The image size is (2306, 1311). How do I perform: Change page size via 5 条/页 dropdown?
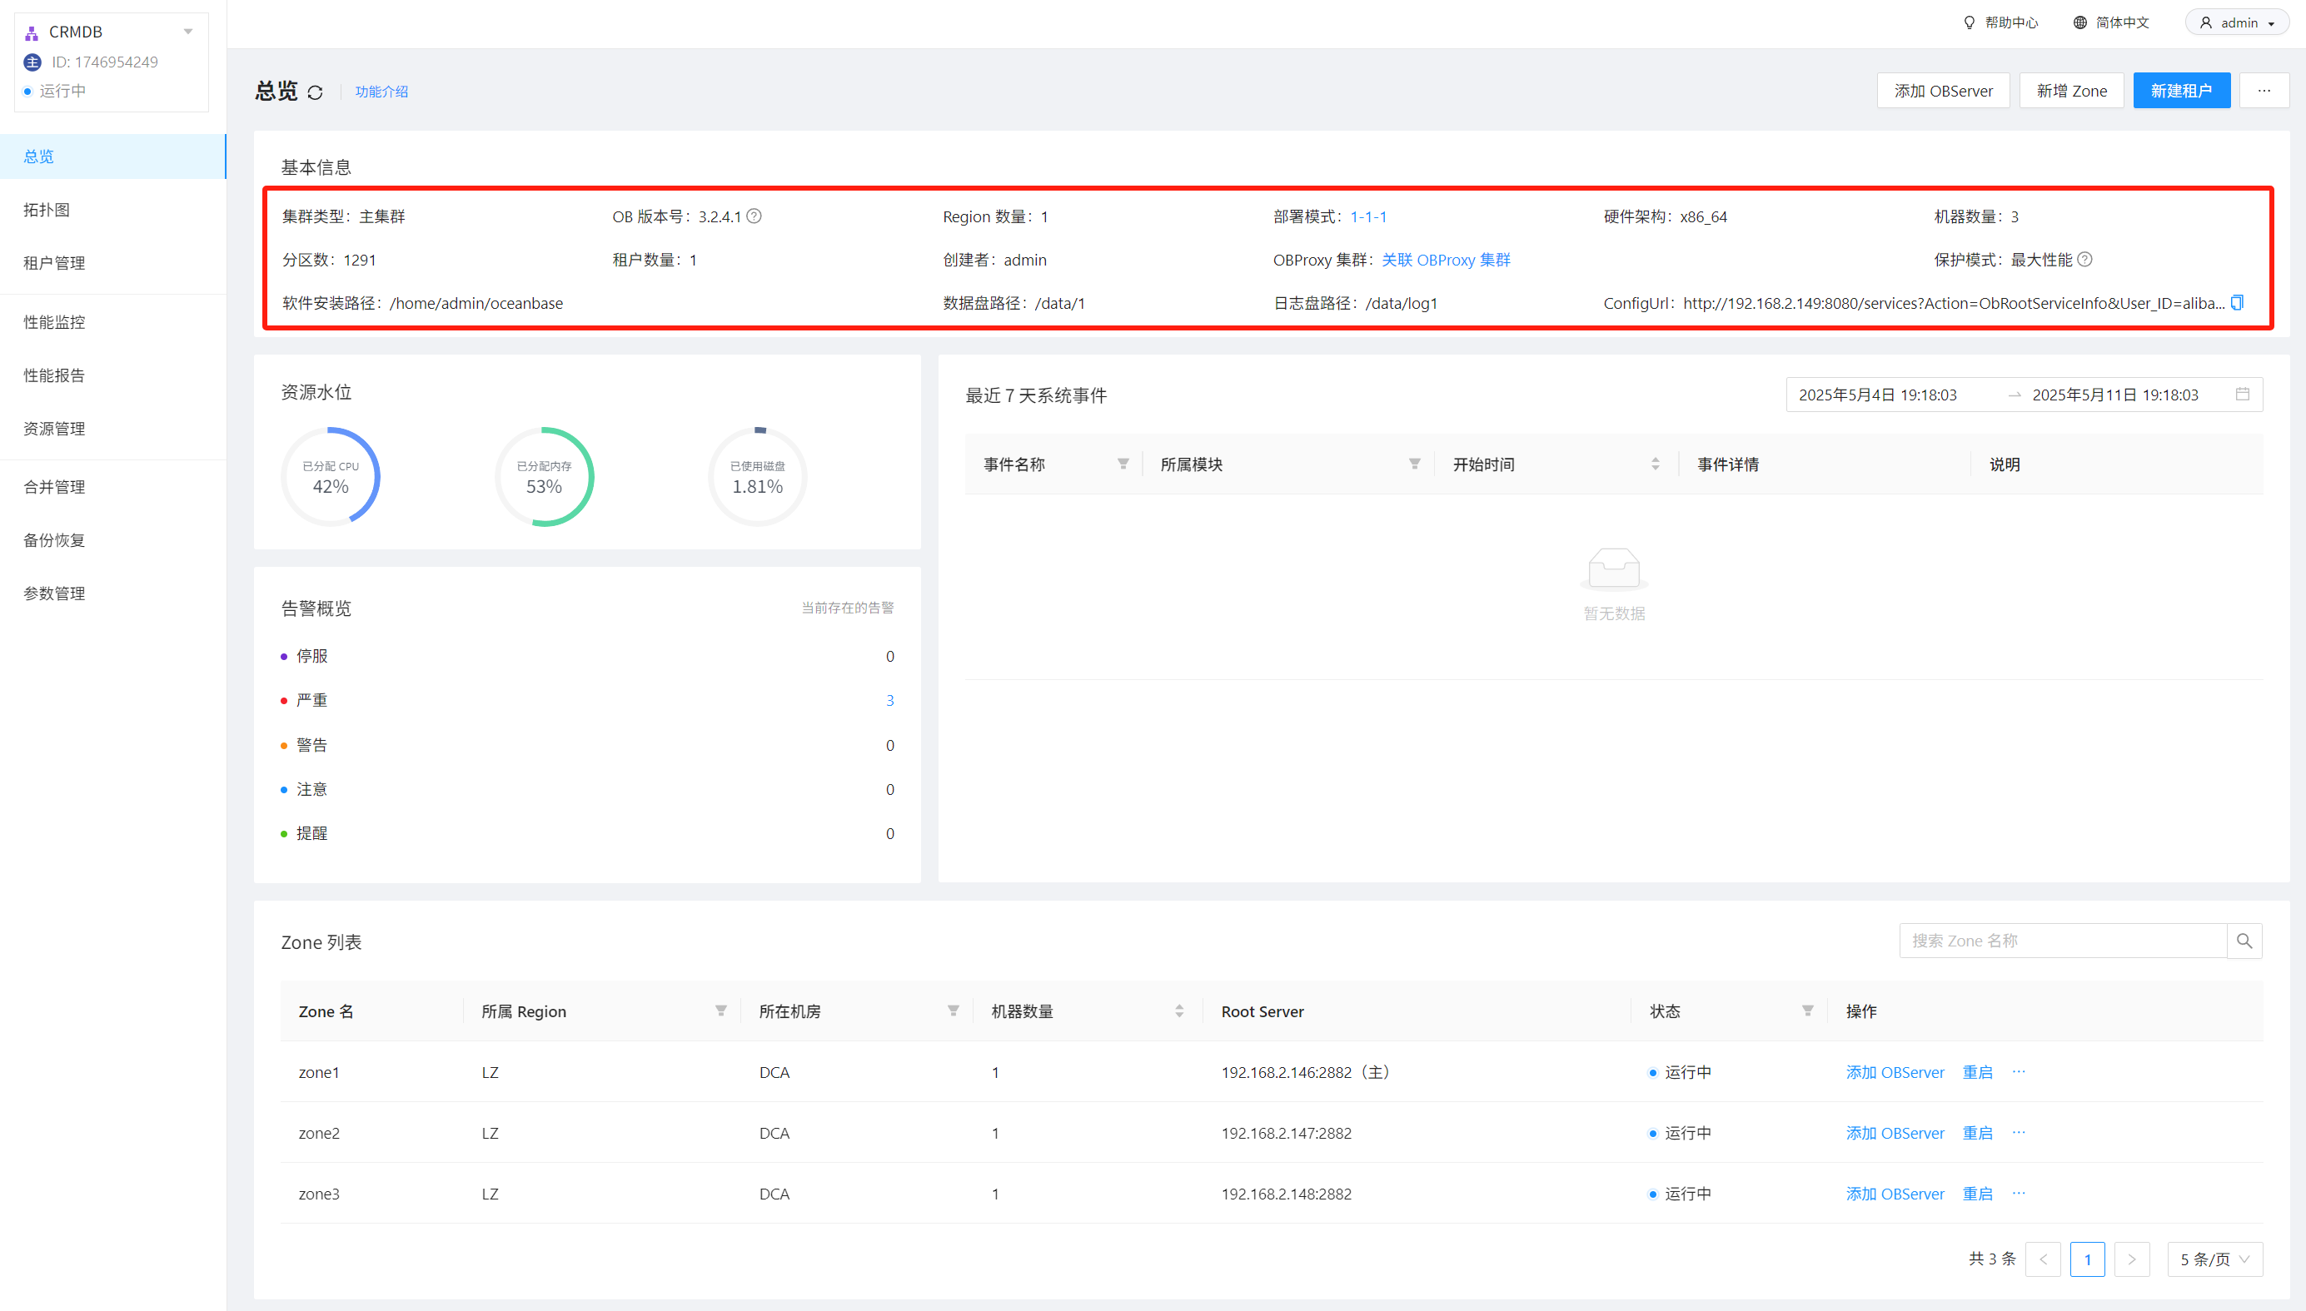[2214, 1259]
